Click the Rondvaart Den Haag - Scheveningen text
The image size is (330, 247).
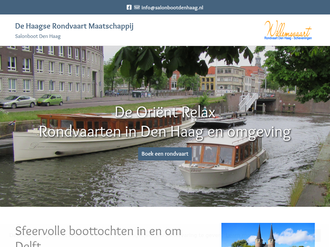[x=288, y=38]
